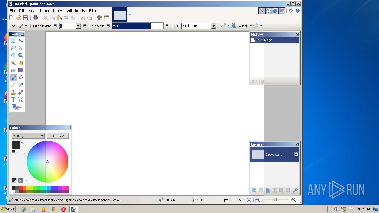Image resolution: width=379 pixels, height=213 pixels.
Task: Open the Help question mark icon
Action: tap(298, 11)
